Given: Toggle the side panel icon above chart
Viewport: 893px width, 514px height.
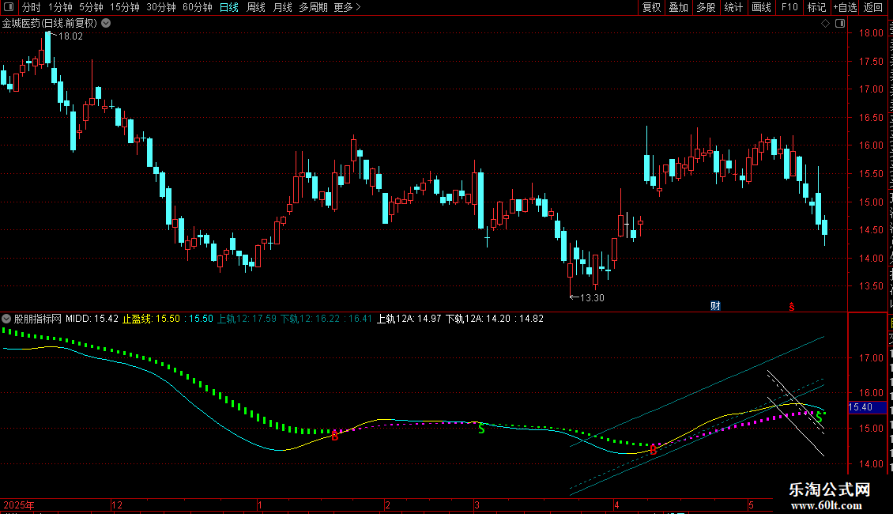Looking at the screenshot, I should coord(840,24).
